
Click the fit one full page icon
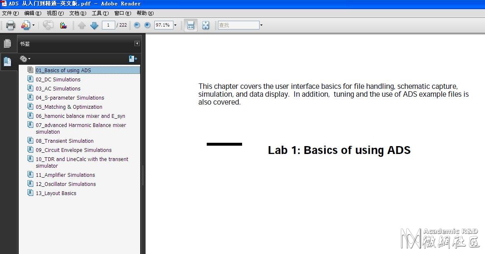[x=206, y=25]
